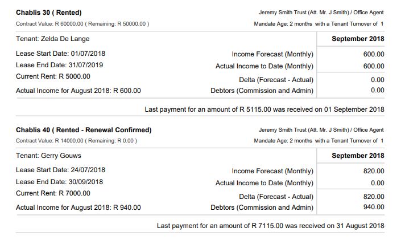Click Current Rent R 7000.00
Screen dimensions: 405x240
click(53, 193)
